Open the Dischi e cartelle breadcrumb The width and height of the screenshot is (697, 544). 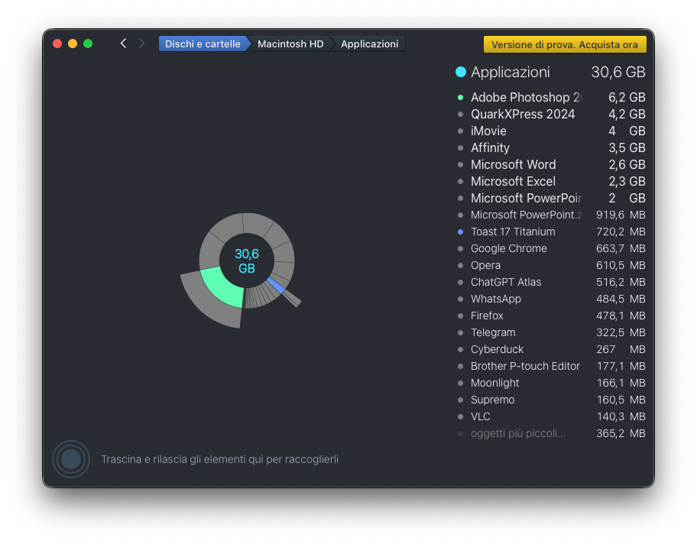point(203,44)
